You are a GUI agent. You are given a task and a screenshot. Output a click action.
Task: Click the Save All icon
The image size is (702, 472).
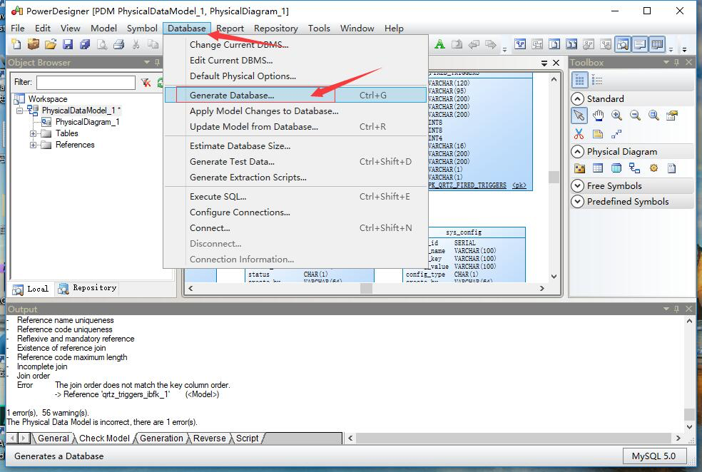pos(85,44)
